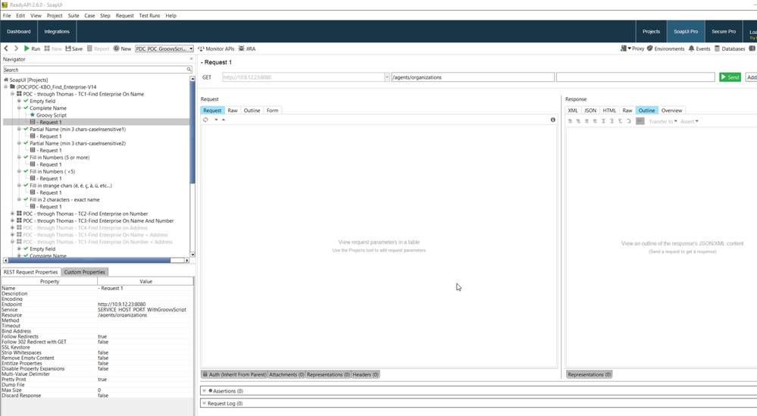
Task: Click the Save disk icon in toolbar
Action: 69,48
